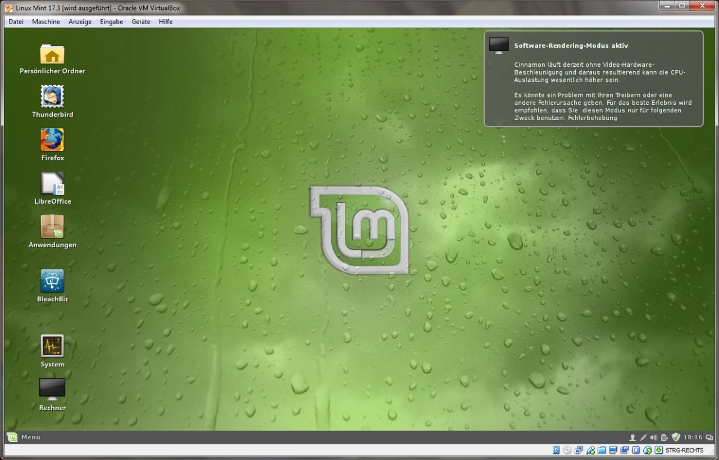Open the Datei menu
The width and height of the screenshot is (719, 460).
click(x=16, y=22)
